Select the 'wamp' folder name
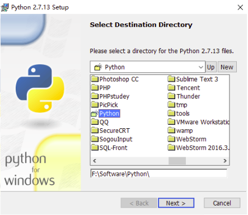 pyautogui.click(x=184, y=130)
